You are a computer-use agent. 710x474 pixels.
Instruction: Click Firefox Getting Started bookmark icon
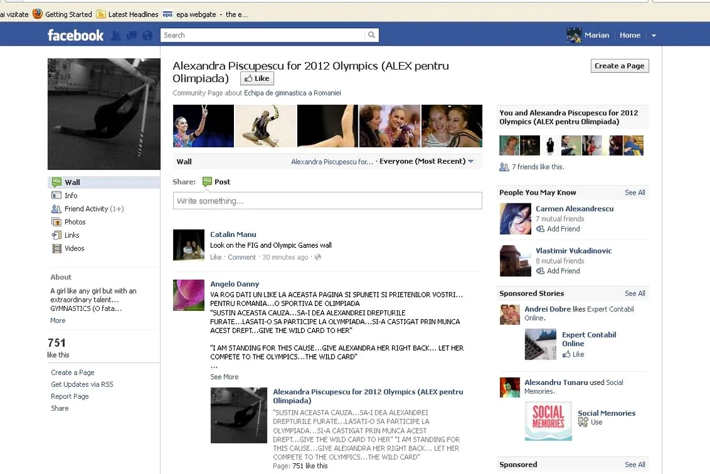click(37, 13)
